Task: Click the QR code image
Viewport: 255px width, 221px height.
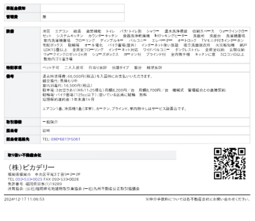Action: tap(230, 164)
